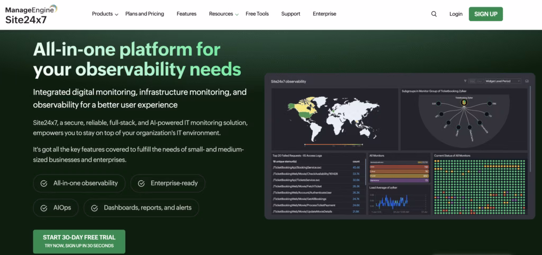The width and height of the screenshot is (542, 255).
Task: Go to the Free Tools menu item
Action: tap(257, 14)
